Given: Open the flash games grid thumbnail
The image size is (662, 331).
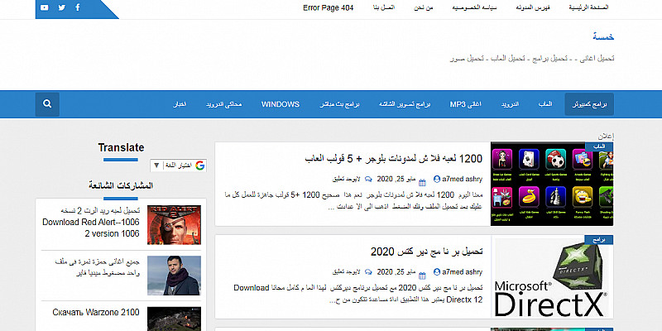Looking at the screenshot, I should [x=552, y=184].
